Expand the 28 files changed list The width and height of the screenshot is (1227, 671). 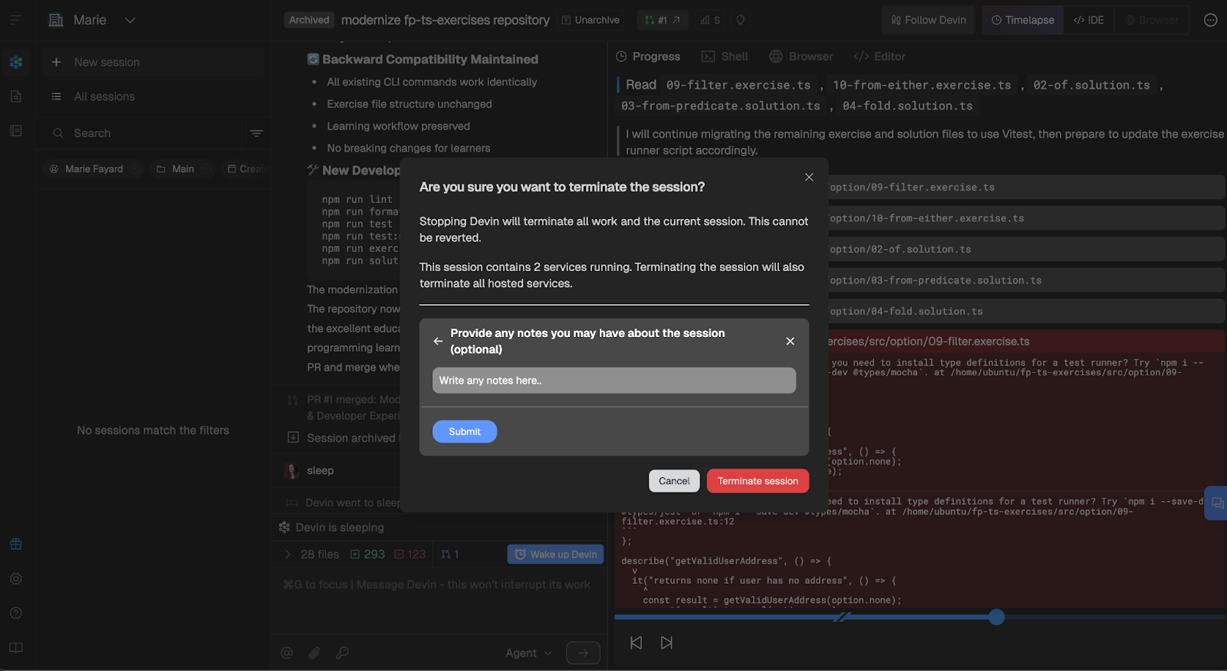click(311, 555)
